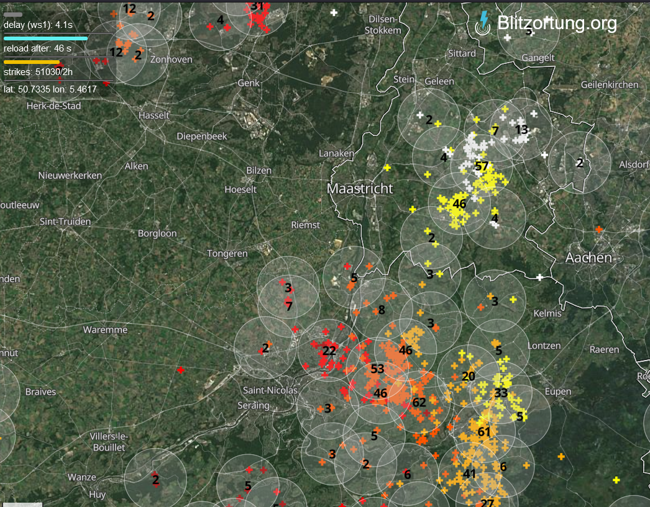
Task: Click the yellow strike cluster labeled 33
Action: click(x=501, y=393)
